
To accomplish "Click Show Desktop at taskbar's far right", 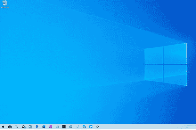I will (195, 127).
